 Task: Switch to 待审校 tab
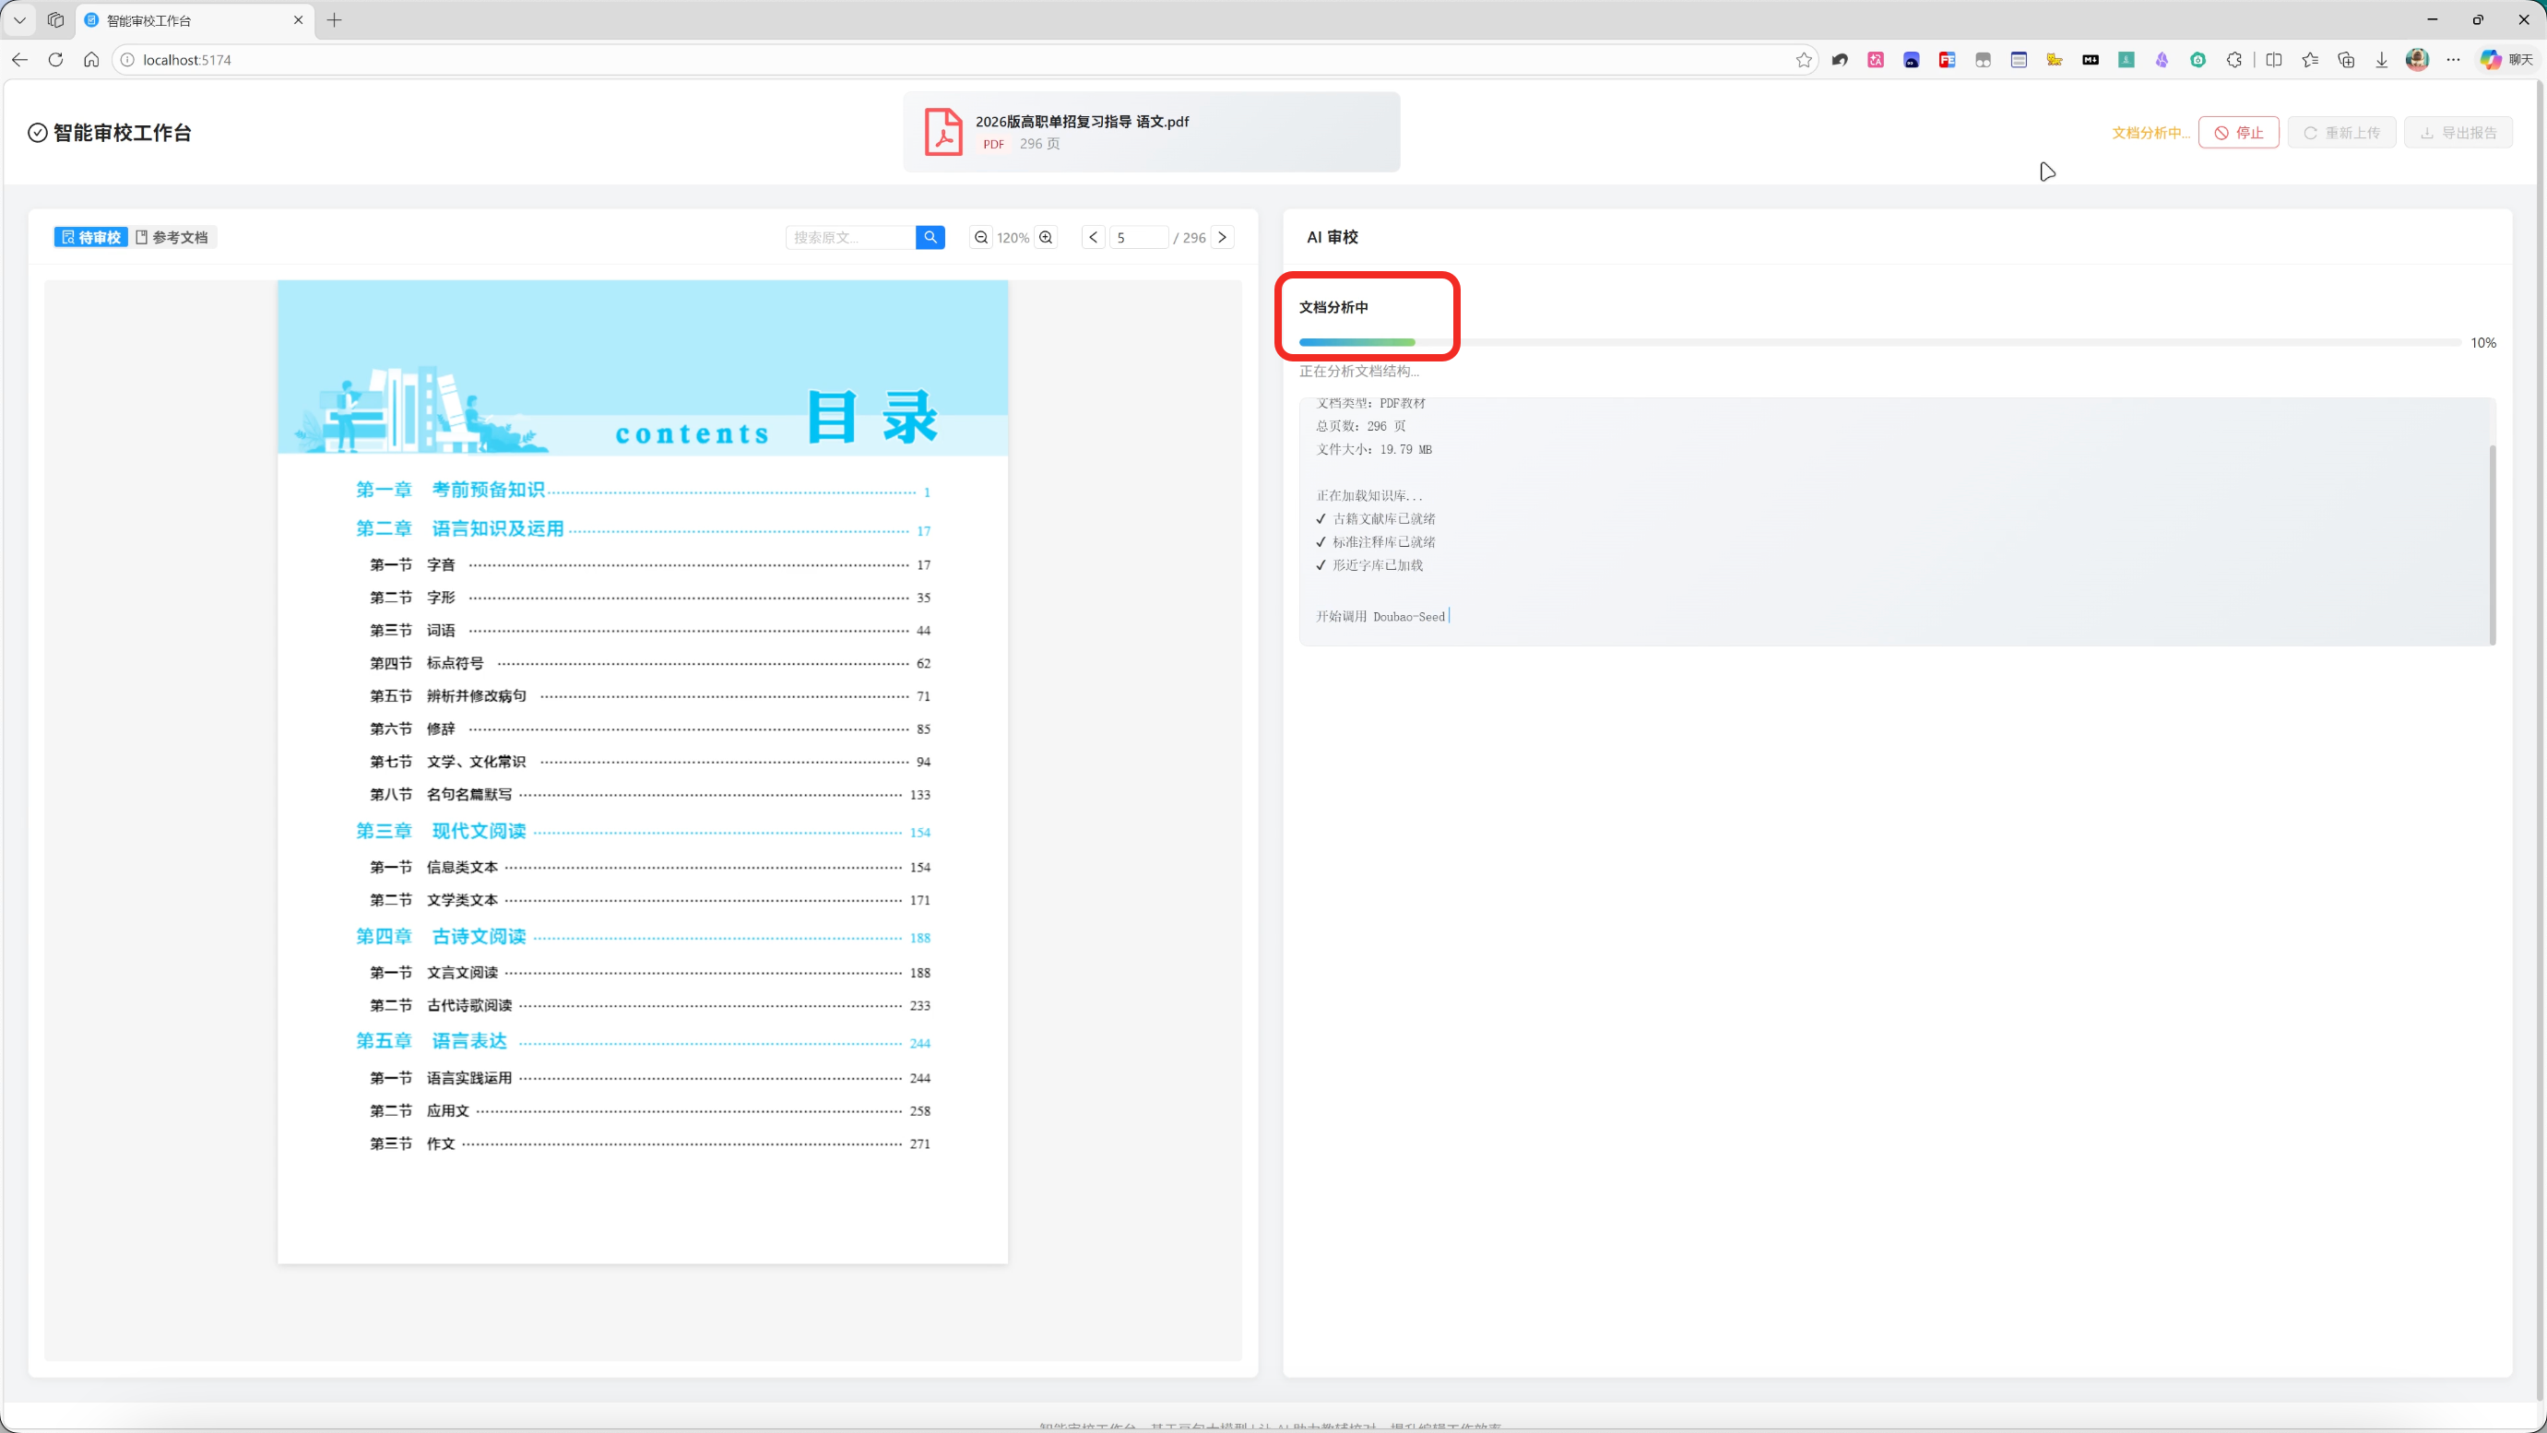point(91,237)
